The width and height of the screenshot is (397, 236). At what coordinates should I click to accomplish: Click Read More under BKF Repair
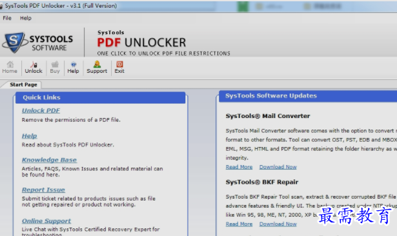(239, 224)
